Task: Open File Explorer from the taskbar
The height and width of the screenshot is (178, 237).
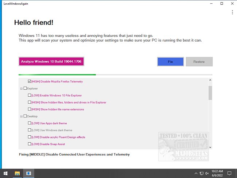Action: [17, 173]
